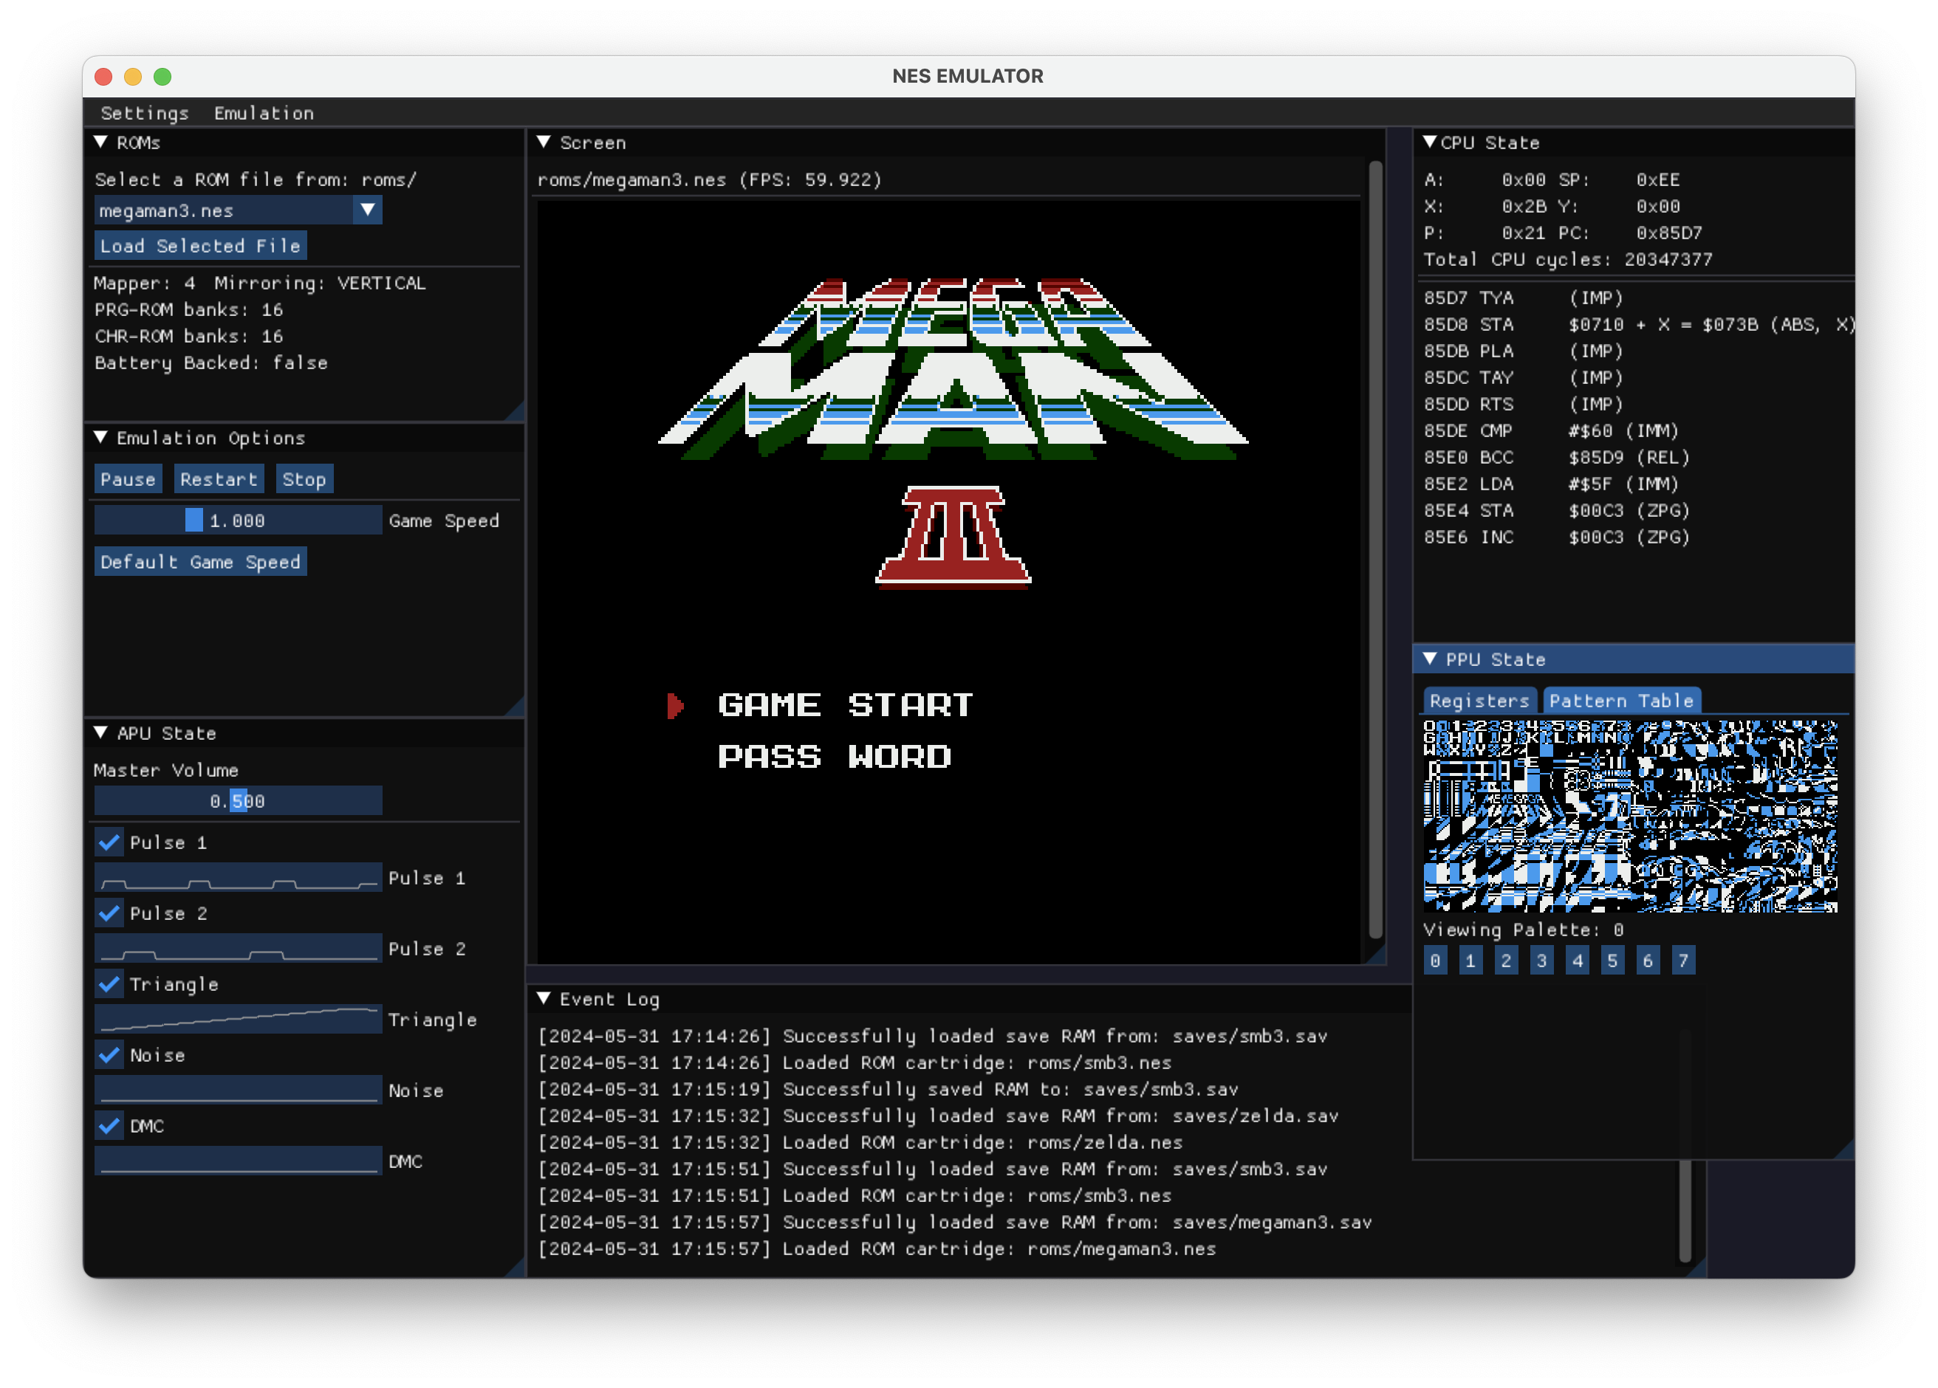This screenshot has width=1938, height=1388.
Task: Pause the emulation
Action: tap(127, 479)
